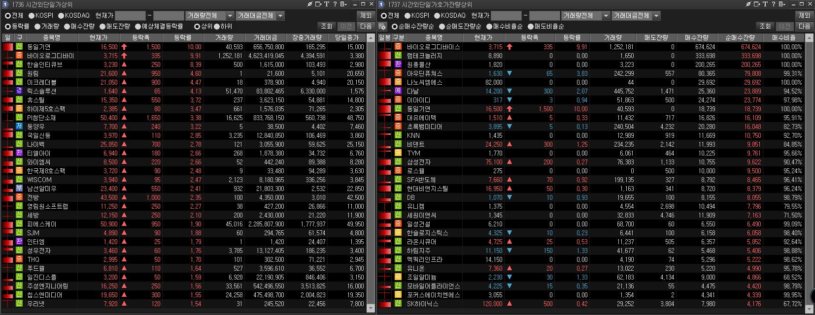Click the 부 badge beside 남선알미우
This screenshot has width=815, height=315.
pyautogui.click(x=19, y=188)
